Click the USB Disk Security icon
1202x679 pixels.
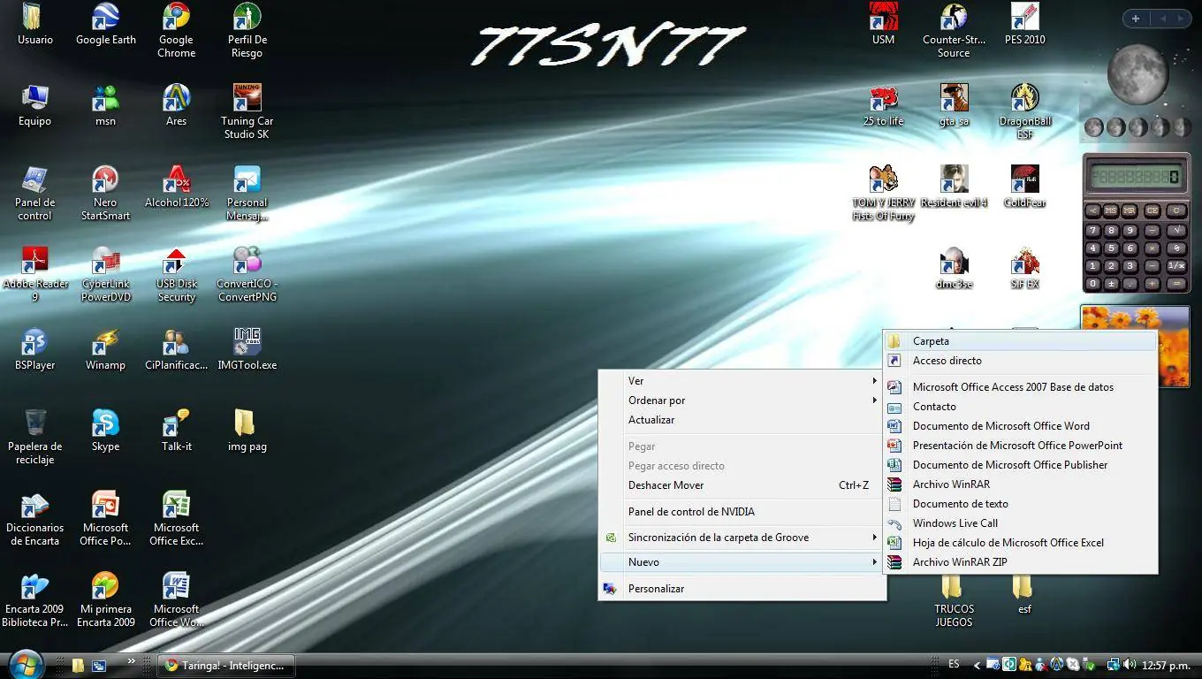pyautogui.click(x=176, y=274)
